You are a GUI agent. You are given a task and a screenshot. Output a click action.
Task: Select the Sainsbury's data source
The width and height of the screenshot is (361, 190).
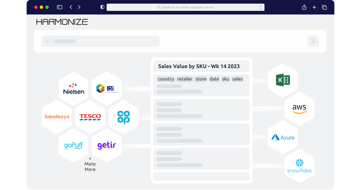pyautogui.click(x=57, y=116)
